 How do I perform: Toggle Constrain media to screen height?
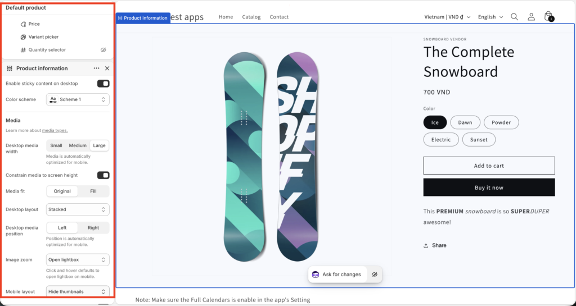coord(103,175)
